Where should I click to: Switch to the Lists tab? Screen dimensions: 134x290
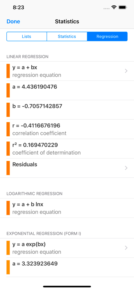point(27,37)
